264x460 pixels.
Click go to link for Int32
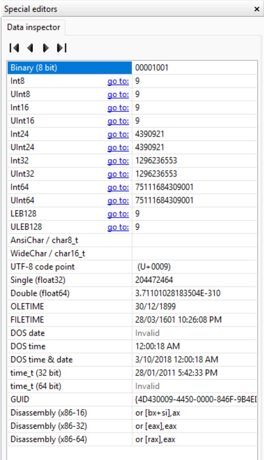point(118,161)
